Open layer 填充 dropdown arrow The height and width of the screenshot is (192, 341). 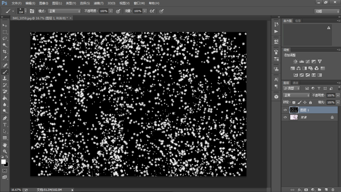tap(338, 102)
